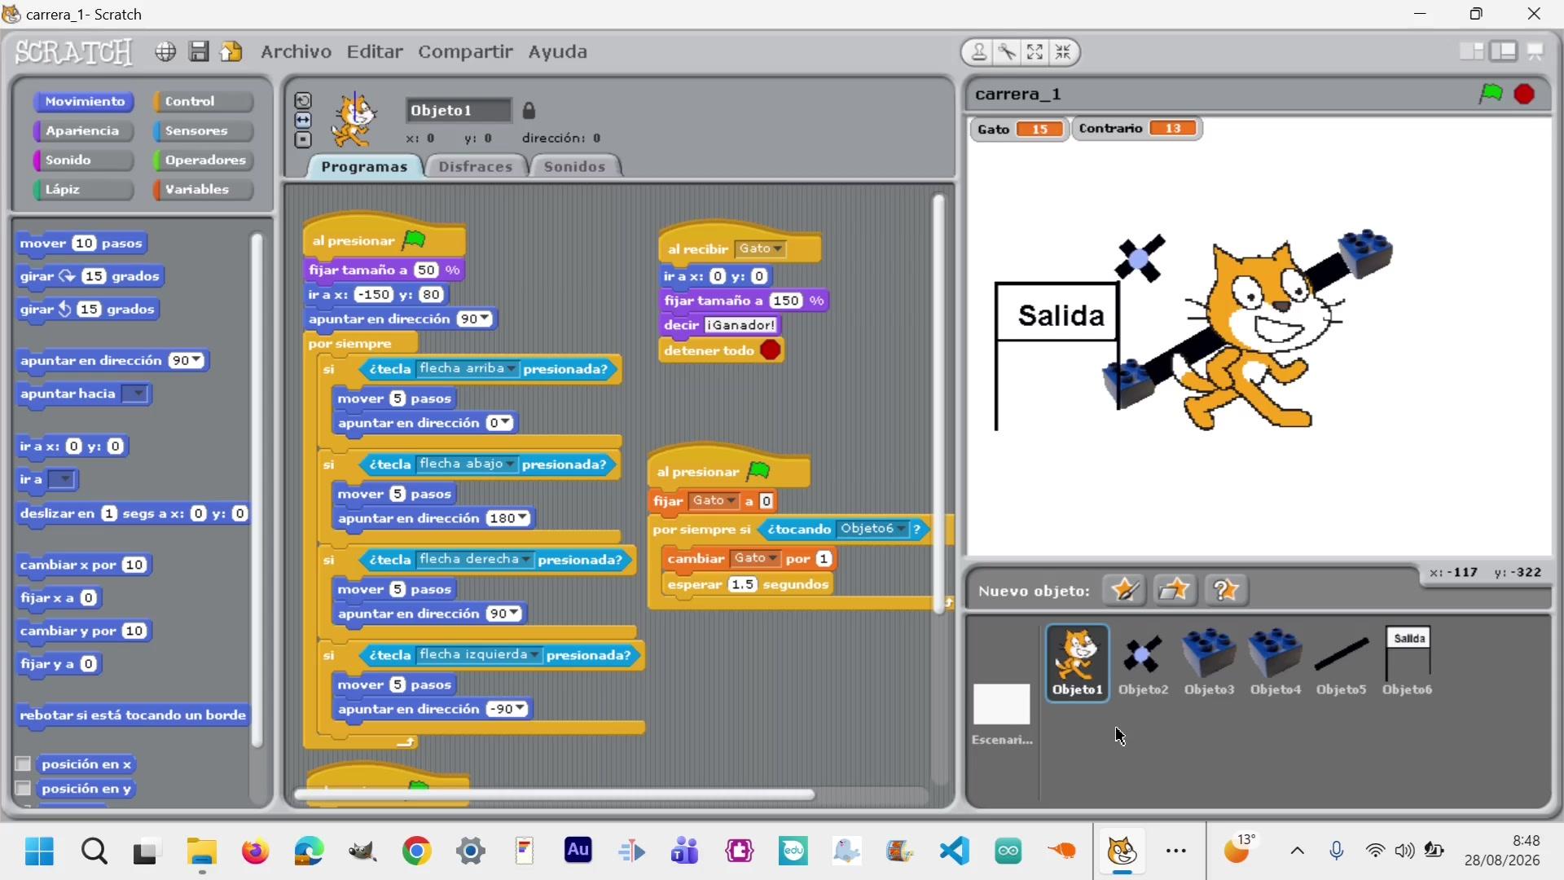Select the Objeto3 sprite thumbnail
This screenshot has width=1564, height=880.
pyautogui.click(x=1209, y=662)
